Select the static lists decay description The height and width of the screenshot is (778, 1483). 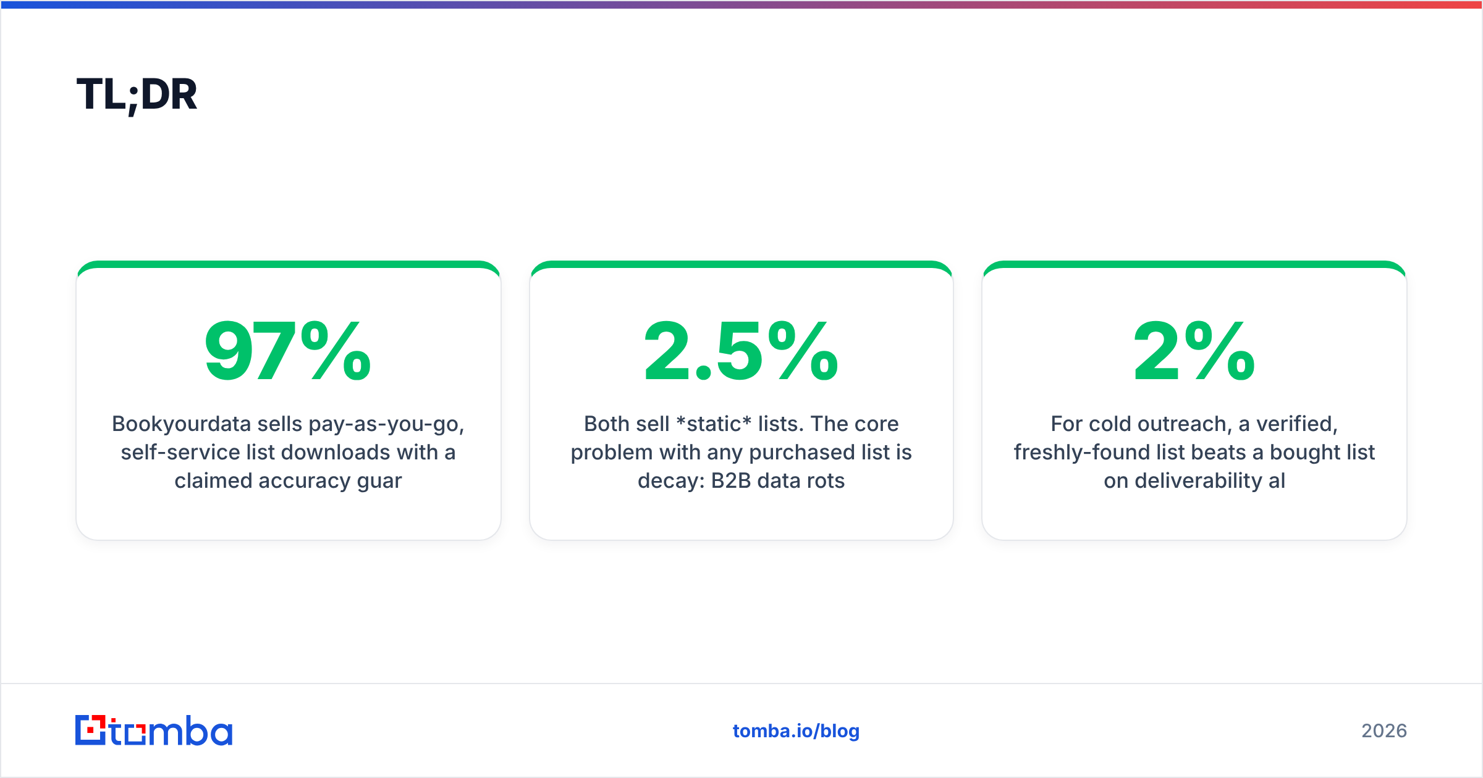(x=741, y=452)
